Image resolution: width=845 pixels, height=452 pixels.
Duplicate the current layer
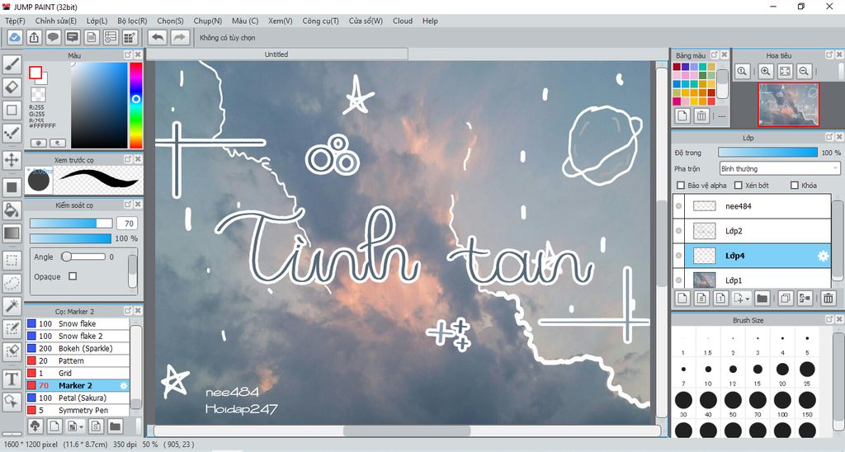click(786, 298)
